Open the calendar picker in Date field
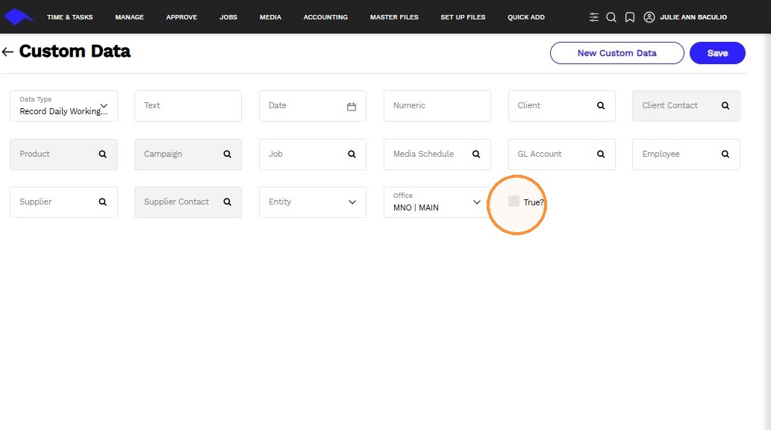 click(x=352, y=106)
